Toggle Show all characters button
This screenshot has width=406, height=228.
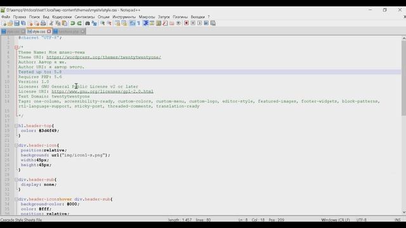coord(138,23)
